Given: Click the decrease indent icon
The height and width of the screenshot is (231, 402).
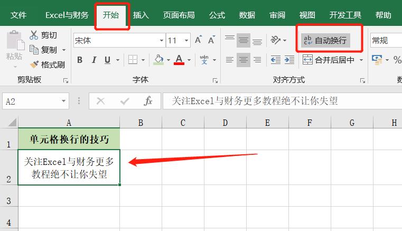Looking at the screenshot, I should coord(276,60).
